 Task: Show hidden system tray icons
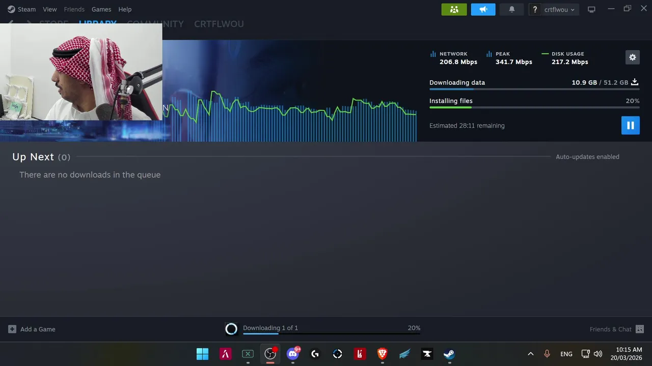(530, 354)
